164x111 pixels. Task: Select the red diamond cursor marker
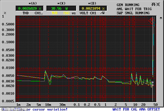(151, 21)
